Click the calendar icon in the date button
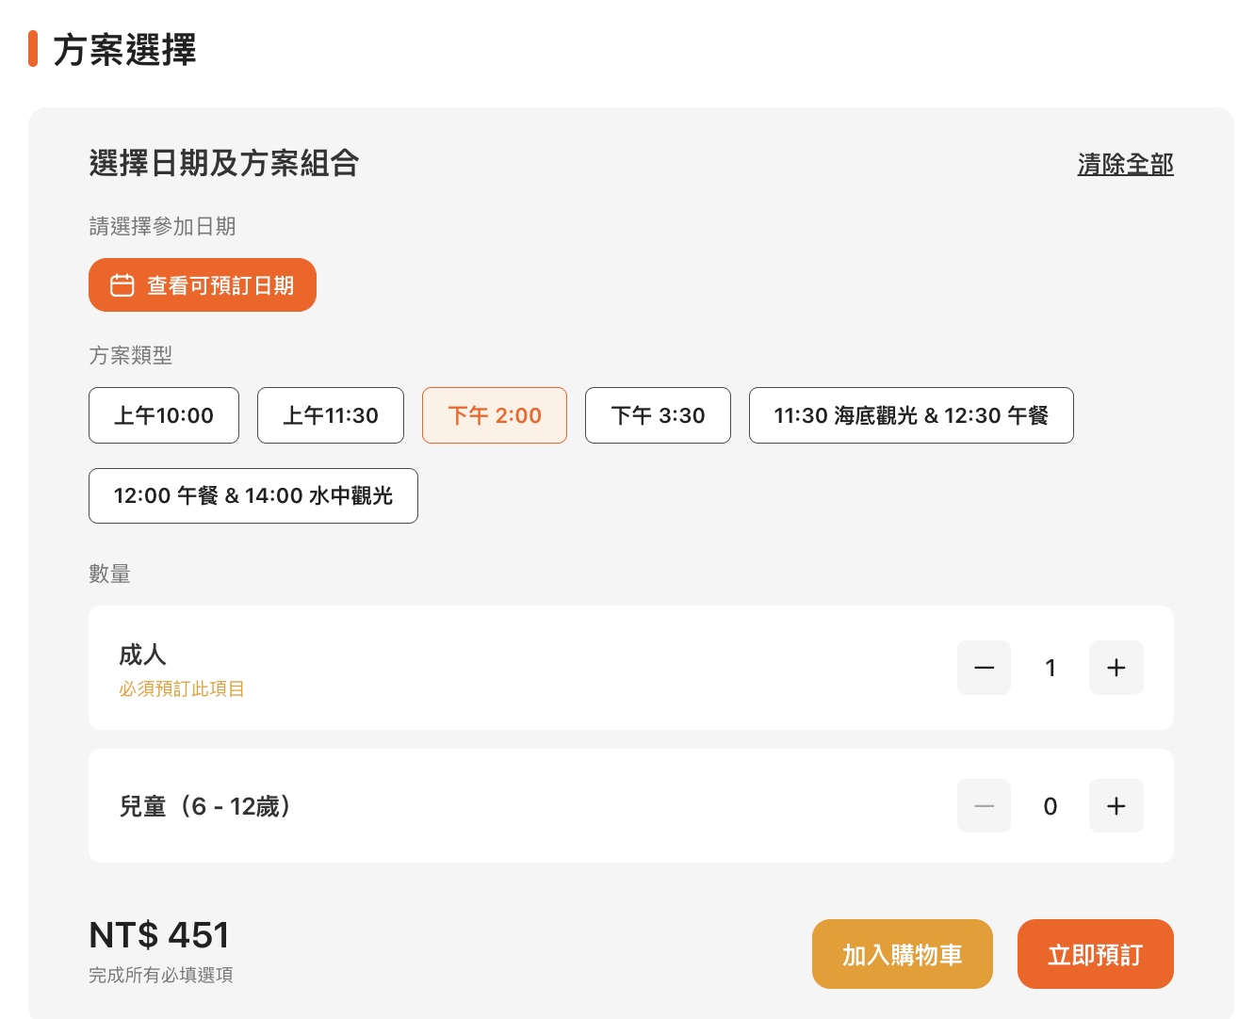The height and width of the screenshot is (1019, 1238). pos(122,285)
